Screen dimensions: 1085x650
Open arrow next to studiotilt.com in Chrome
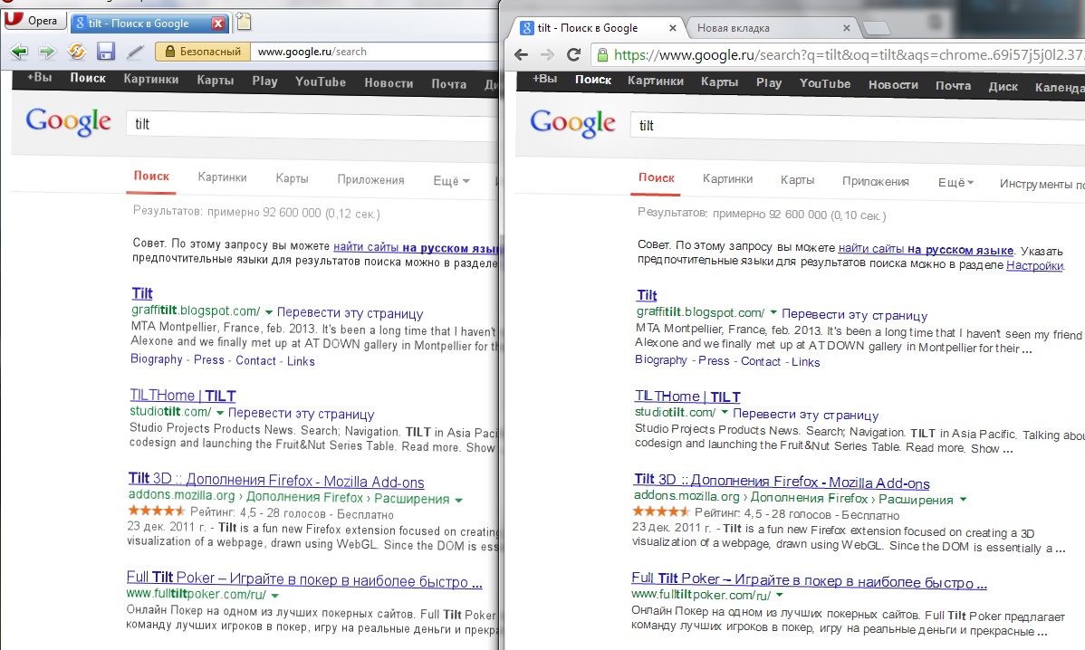(724, 413)
